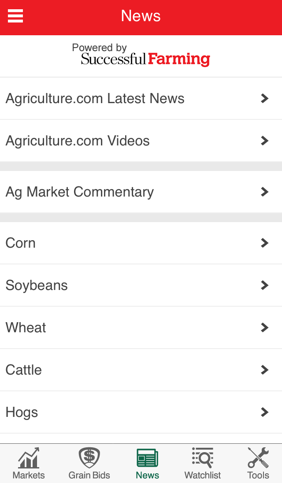This screenshot has width=282, height=483.
Task: Switch to the Watchlist tab label
Action: tap(203, 475)
